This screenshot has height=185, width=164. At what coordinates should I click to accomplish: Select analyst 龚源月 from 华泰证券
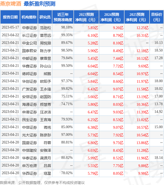[45, 158]
